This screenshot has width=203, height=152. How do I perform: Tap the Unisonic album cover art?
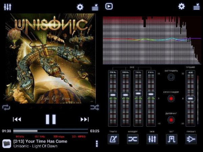click(51, 58)
